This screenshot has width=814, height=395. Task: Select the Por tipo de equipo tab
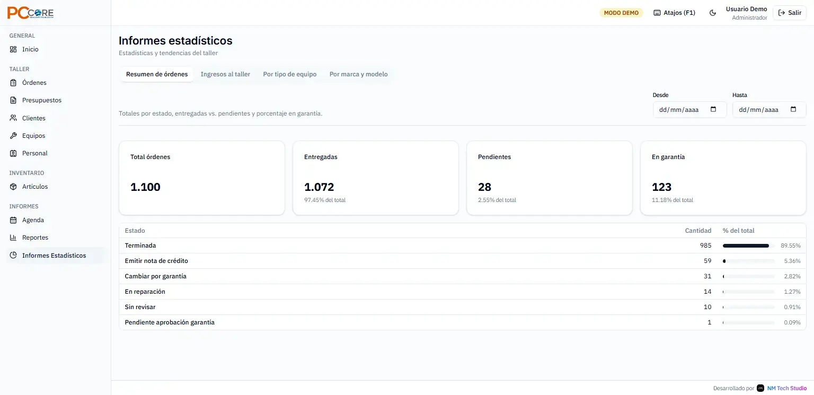tap(290, 74)
